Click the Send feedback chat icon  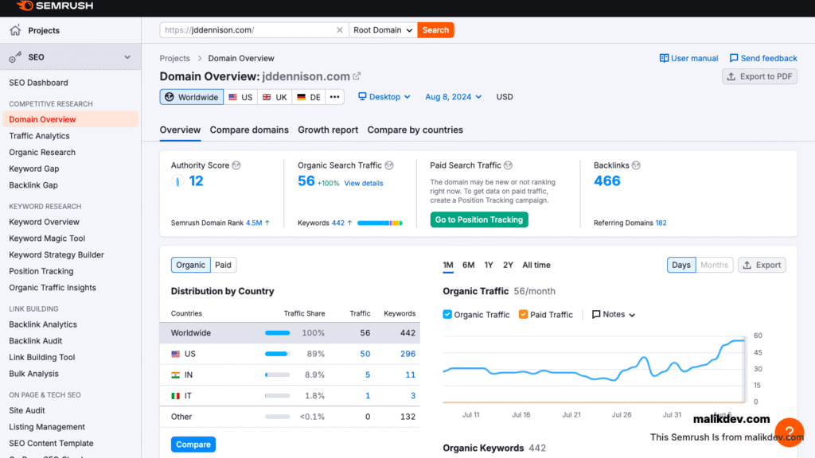click(734, 58)
